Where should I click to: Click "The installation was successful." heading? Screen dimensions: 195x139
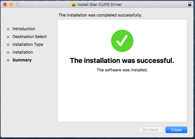tap(122, 60)
